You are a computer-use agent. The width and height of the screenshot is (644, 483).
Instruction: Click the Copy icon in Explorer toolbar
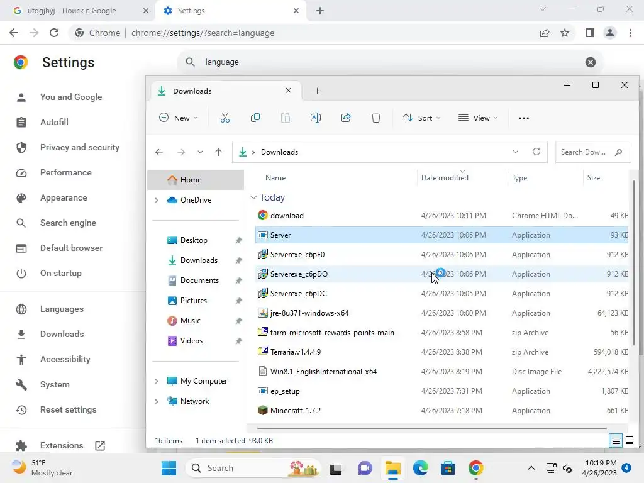(255, 118)
